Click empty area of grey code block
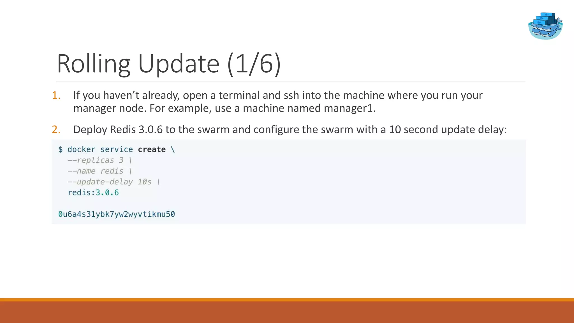The image size is (574, 323). tap(350, 182)
